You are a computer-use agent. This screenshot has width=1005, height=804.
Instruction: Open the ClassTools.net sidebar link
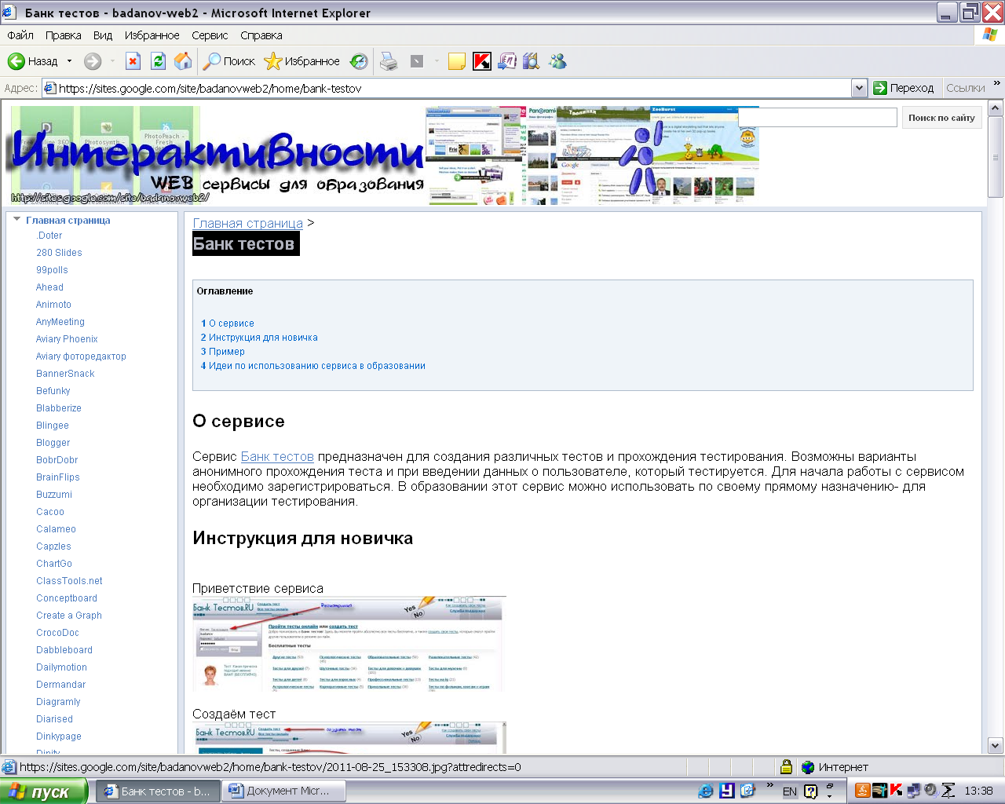(69, 581)
